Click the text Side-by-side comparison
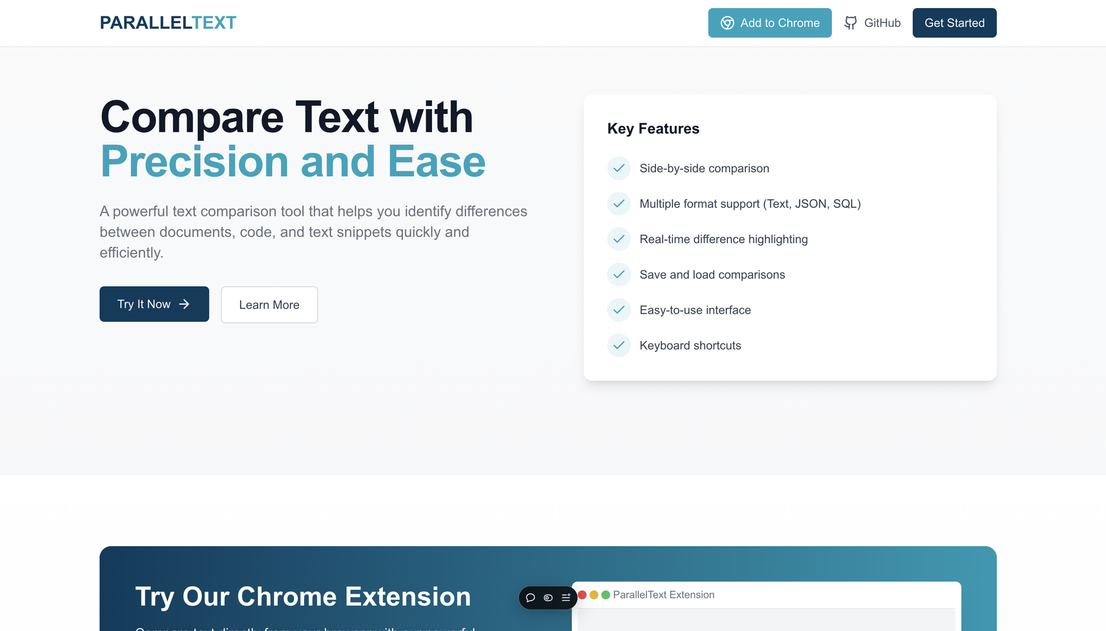 pyautogui.click(x=704, y=169)
